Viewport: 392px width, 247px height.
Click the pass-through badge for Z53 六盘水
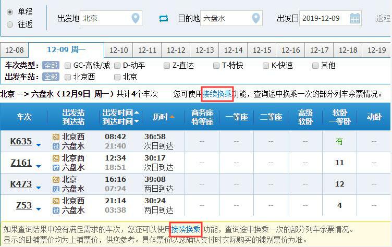56,210
